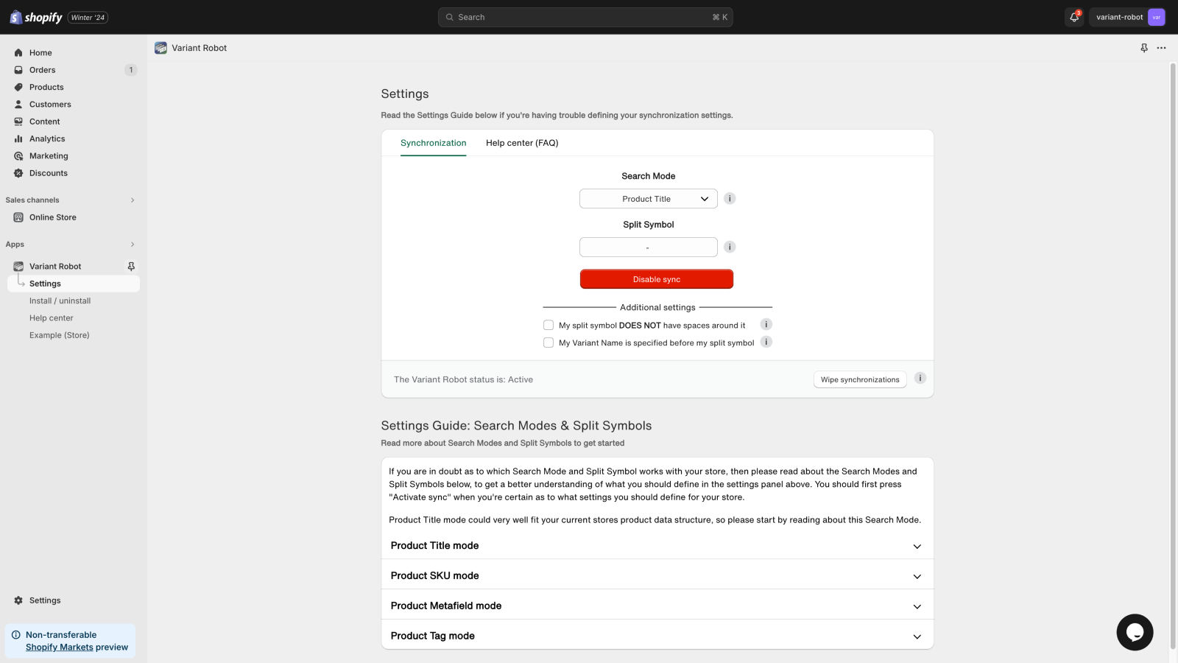Image resolution: width=1178 pixels, height=663 pixels.
Task: Click the pin icon in app header
Action: pyautogui.click(x=1144, y=48)
